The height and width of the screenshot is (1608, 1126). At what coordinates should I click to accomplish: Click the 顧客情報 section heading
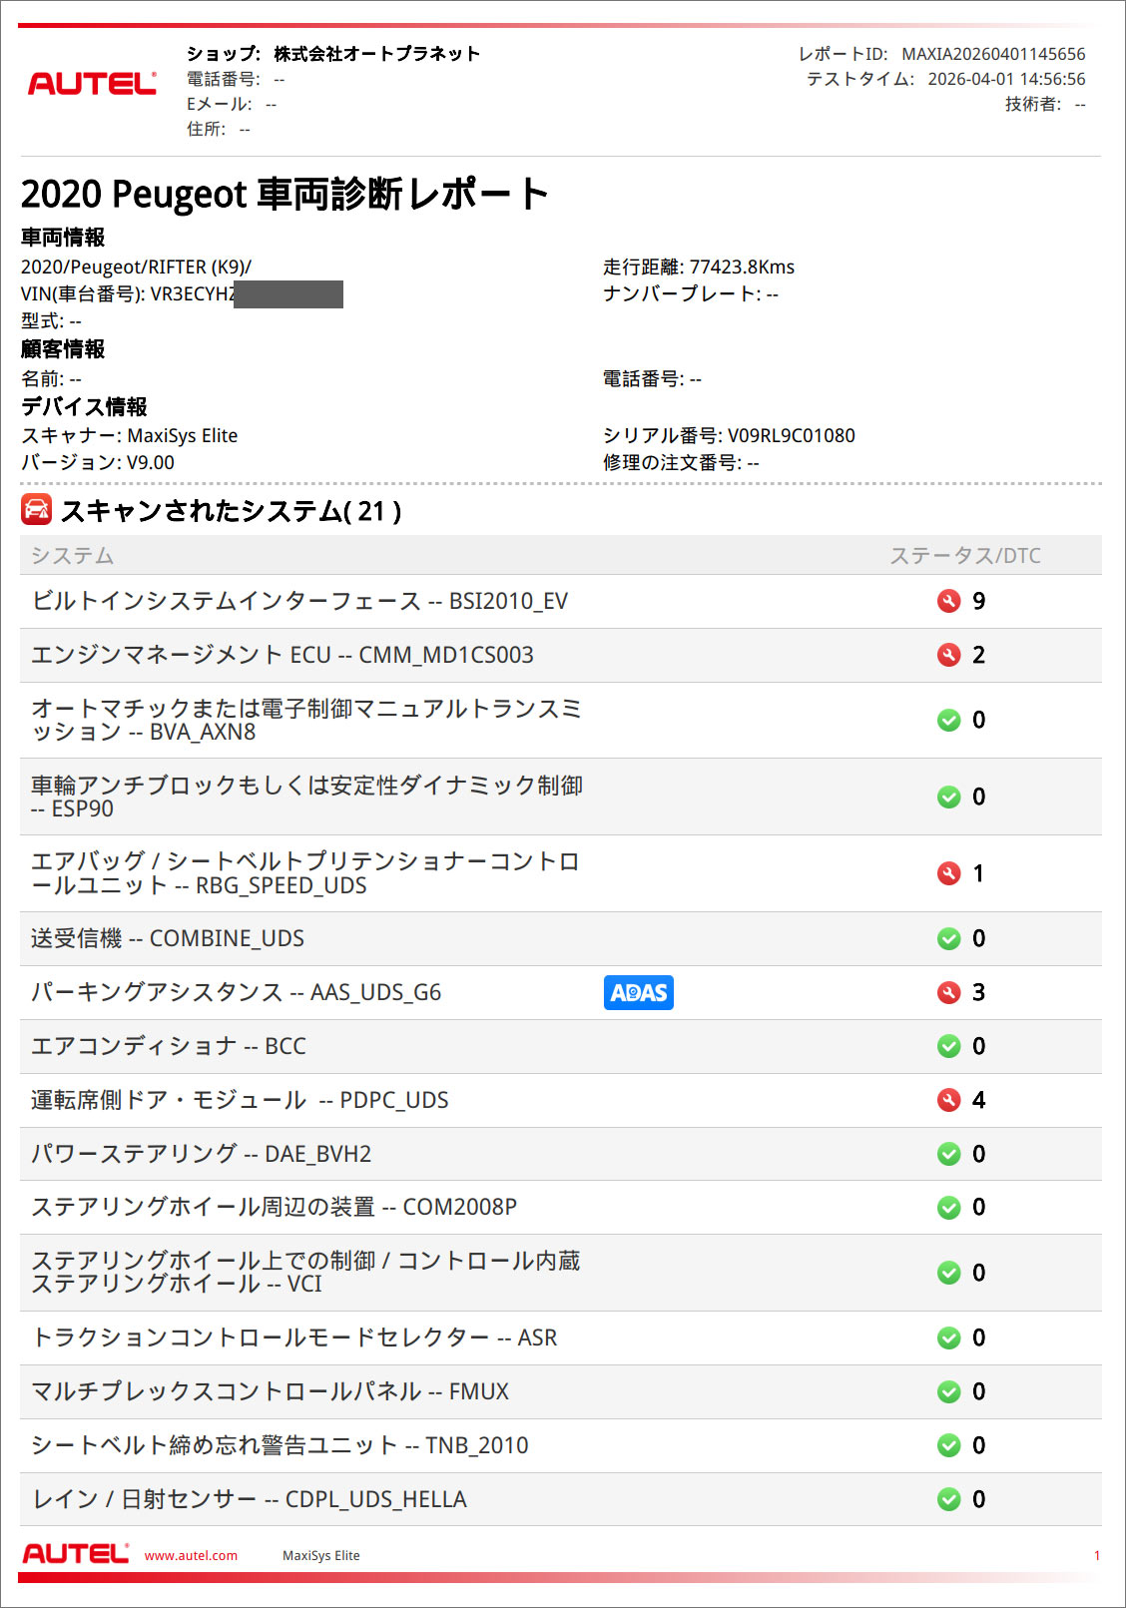coord(63,348)
